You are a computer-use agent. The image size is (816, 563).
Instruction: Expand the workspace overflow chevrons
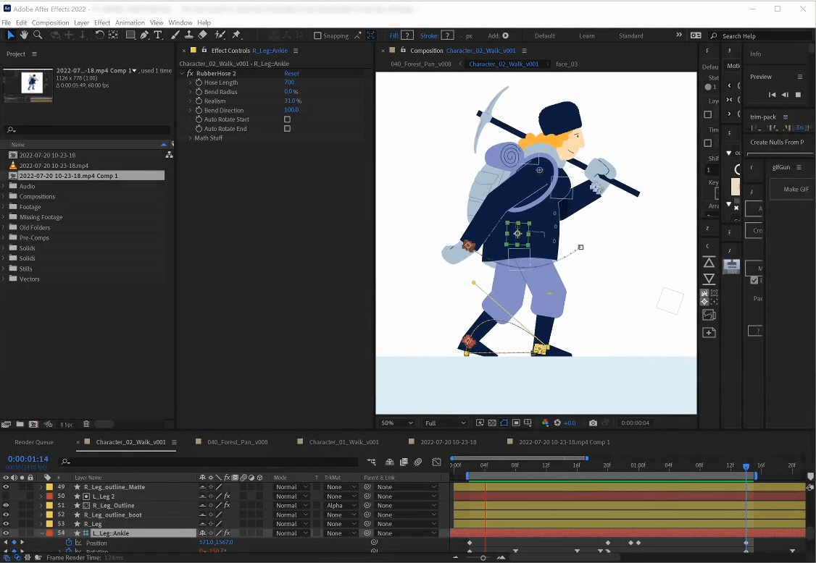coord(678,35)
